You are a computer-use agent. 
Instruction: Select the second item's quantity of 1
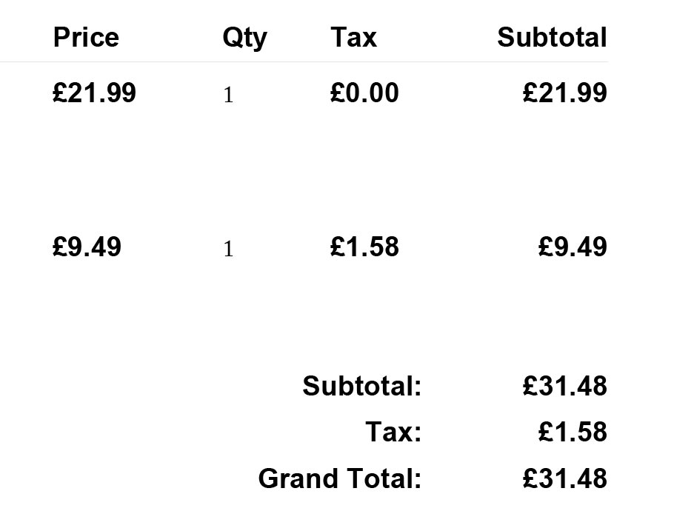pos(229,250)
